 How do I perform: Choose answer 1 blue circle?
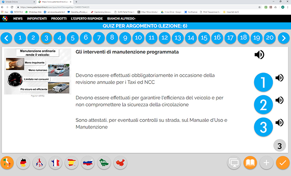tap(263, 82)
